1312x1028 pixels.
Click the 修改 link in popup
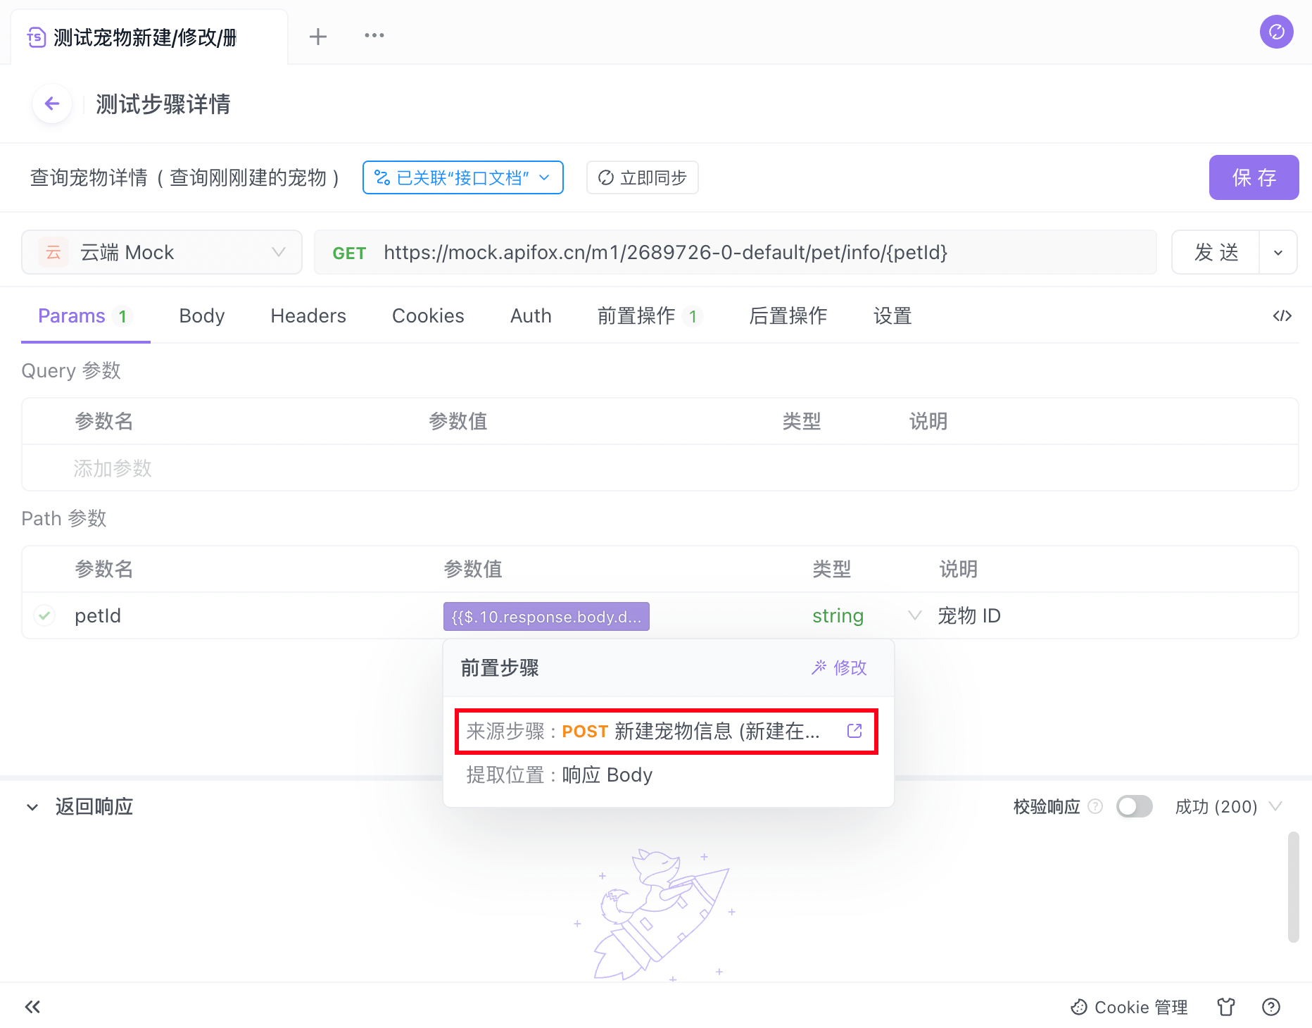(839, 667)
